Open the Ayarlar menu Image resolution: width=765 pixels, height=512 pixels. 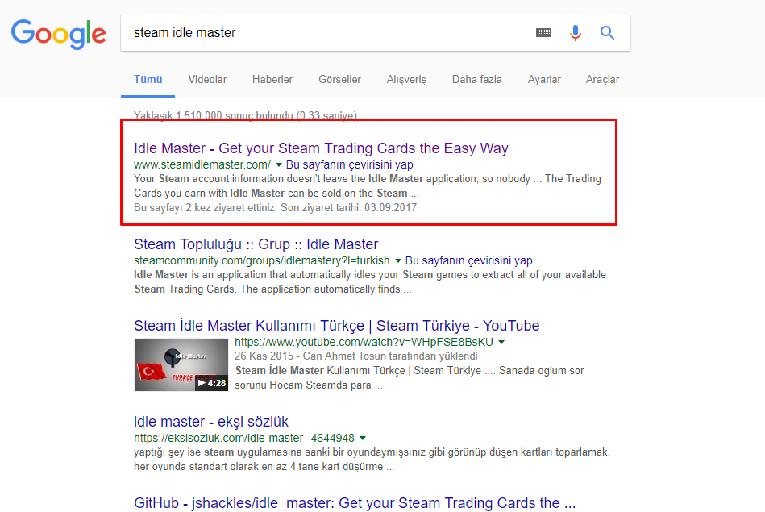tap(544, 80)
